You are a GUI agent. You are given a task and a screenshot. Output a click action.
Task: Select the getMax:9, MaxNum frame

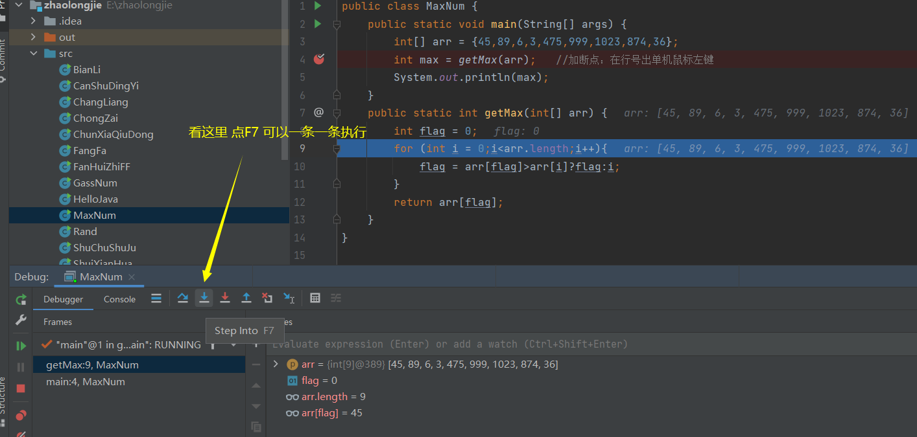point(139,365)
